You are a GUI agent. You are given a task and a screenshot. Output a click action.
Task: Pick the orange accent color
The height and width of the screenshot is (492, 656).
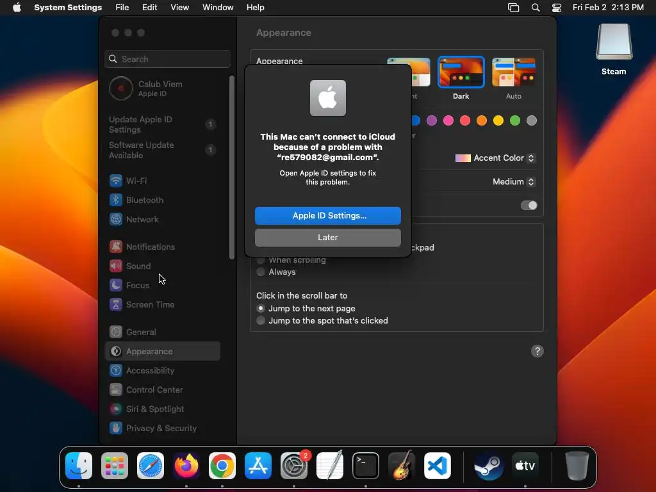point(482,120)
